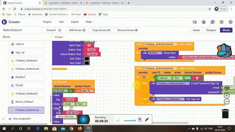Click Add Screen button

point(77,30)
